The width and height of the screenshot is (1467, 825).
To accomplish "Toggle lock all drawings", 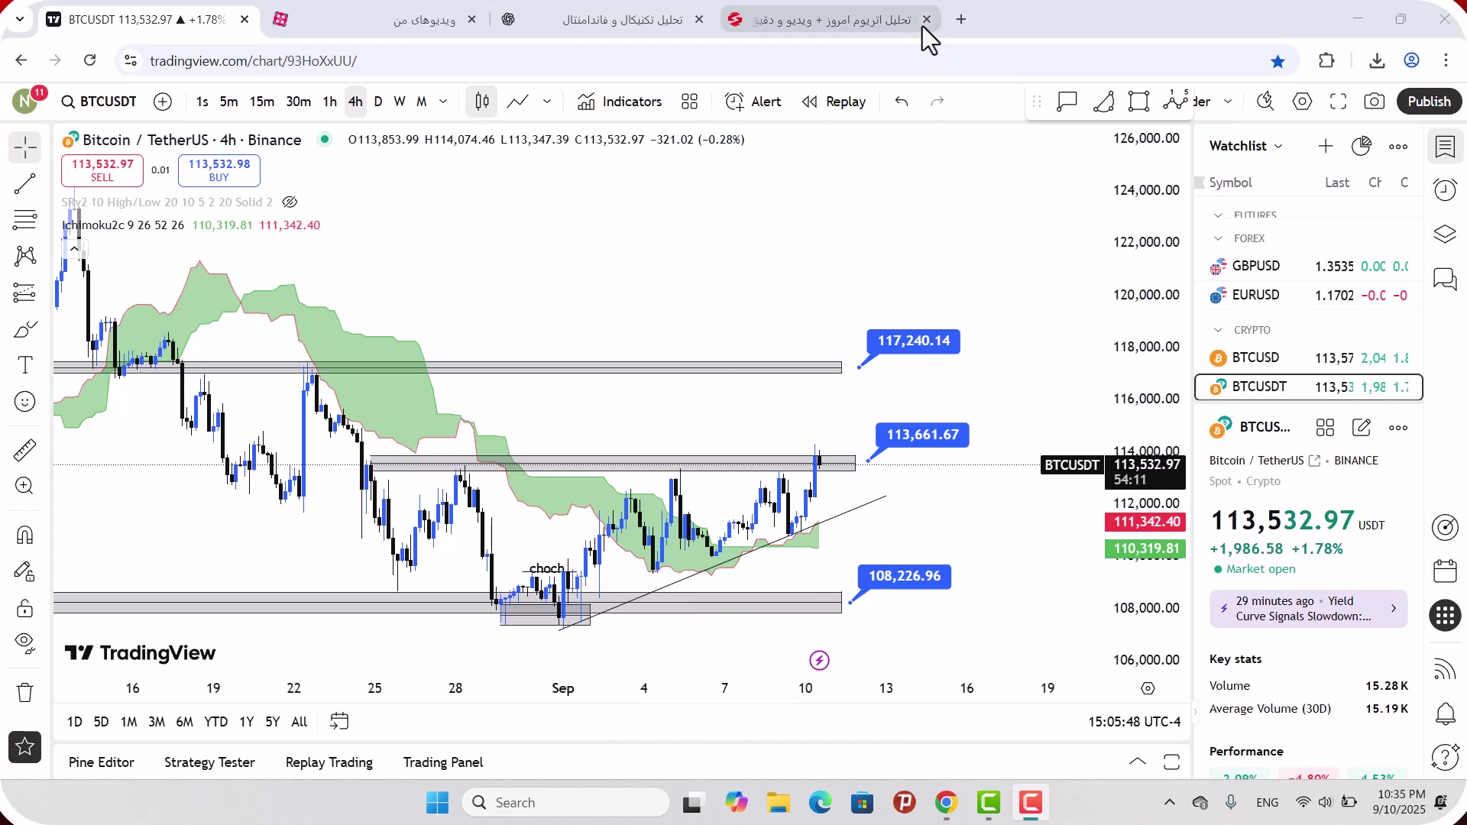I will click(24, 609).
